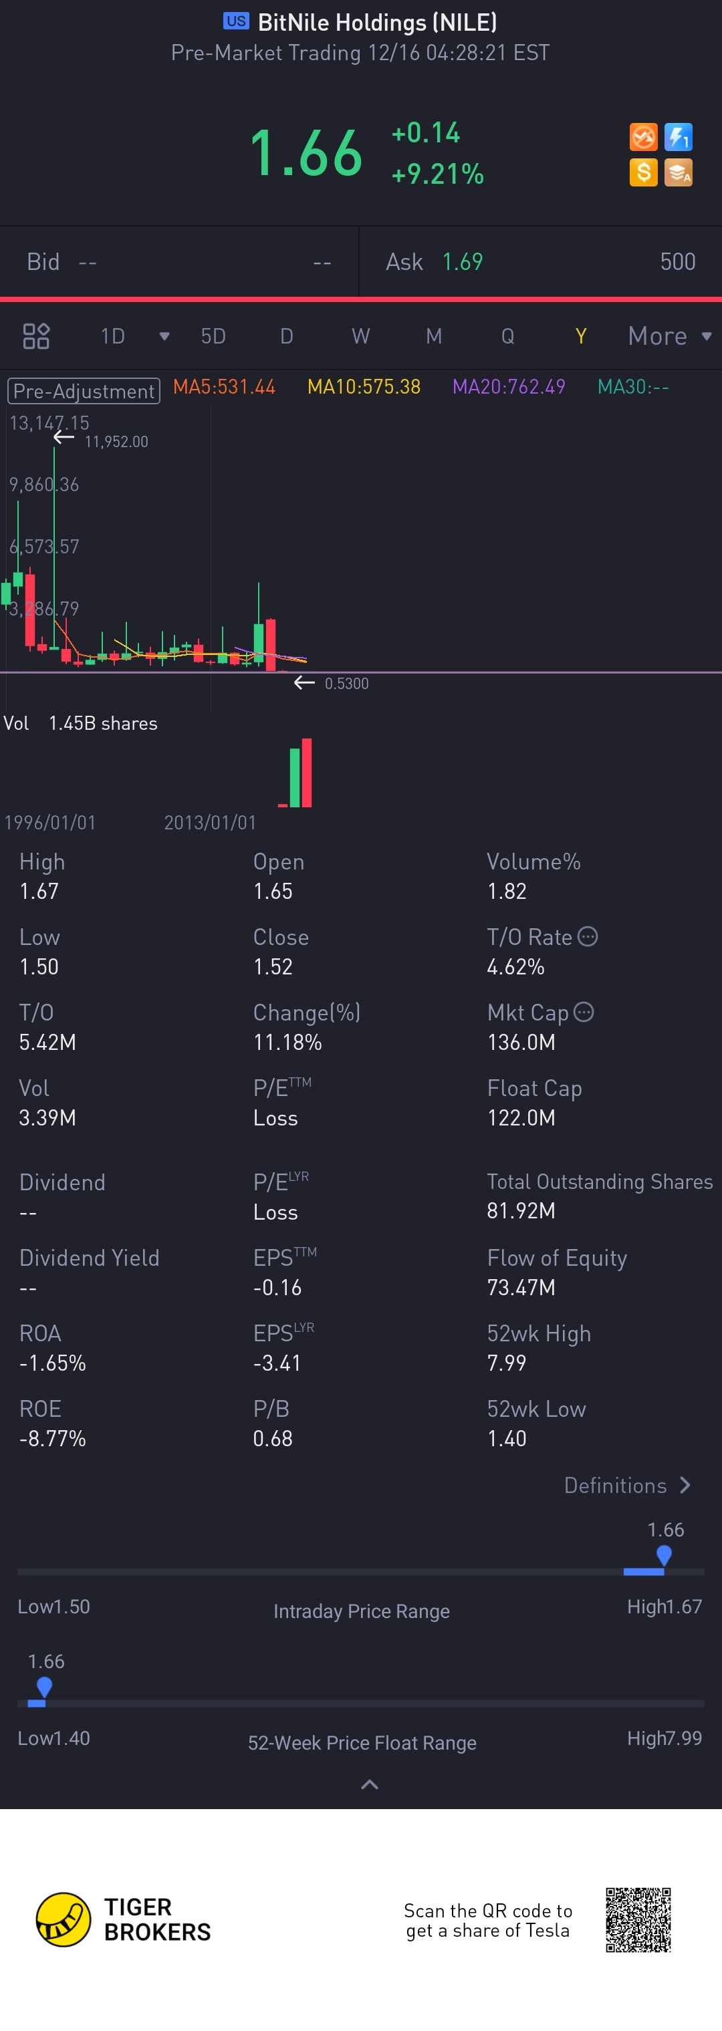Select the yearly Y chart tab
This screenshot has height=2031, width=722.
(581, 337)
